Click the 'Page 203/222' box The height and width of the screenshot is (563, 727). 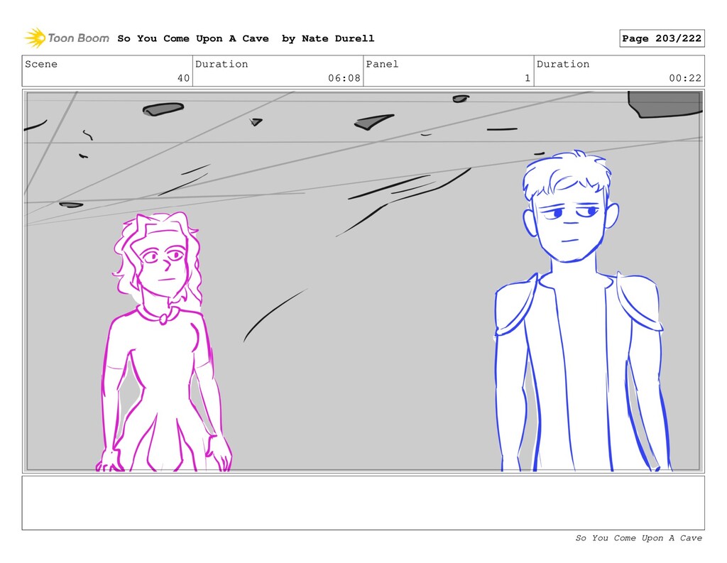pos(662,38)
